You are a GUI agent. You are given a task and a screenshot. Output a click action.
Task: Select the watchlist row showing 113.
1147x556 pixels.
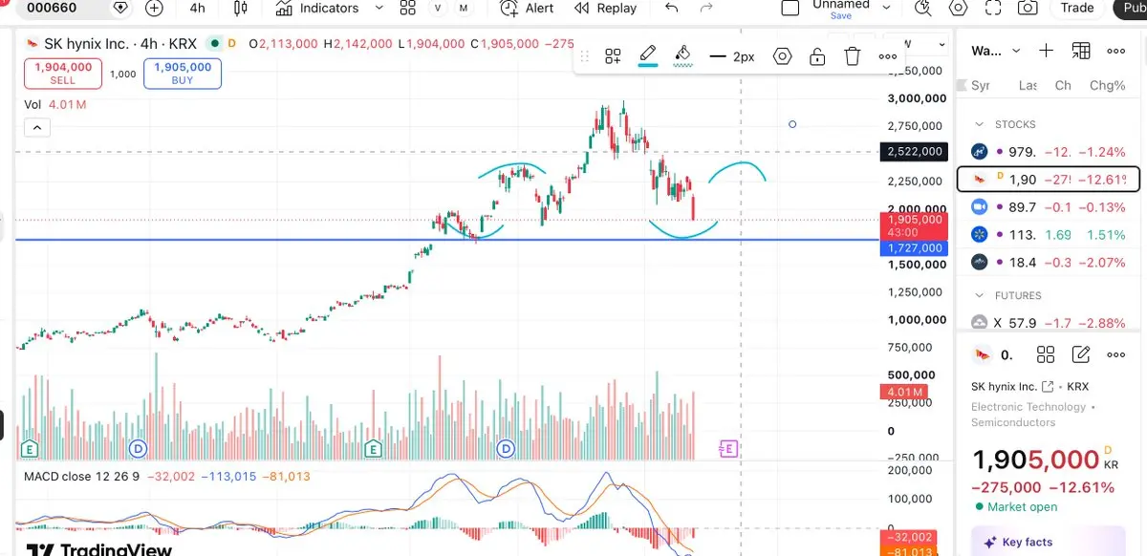point(1049,234)
